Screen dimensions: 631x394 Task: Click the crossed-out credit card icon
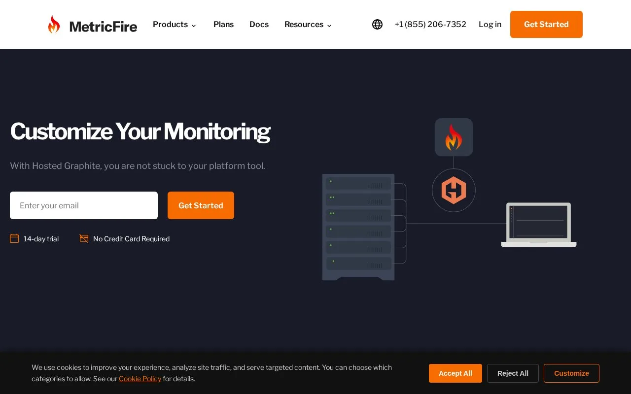click(84, 238)
